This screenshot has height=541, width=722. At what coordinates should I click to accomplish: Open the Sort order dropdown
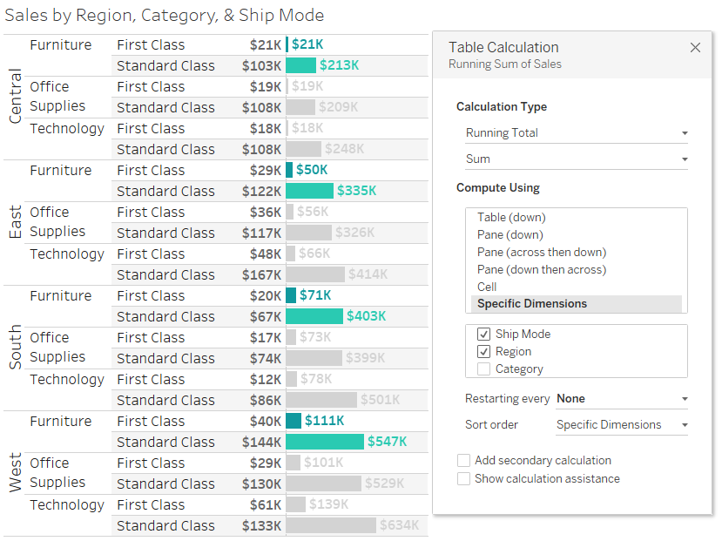[620, 425]
